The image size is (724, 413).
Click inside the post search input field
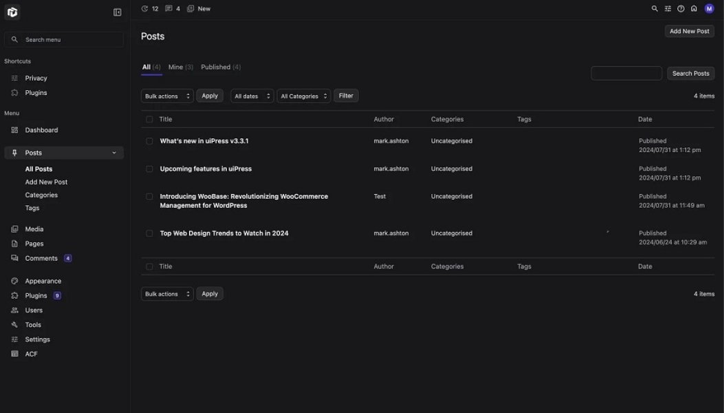(626, 72)
